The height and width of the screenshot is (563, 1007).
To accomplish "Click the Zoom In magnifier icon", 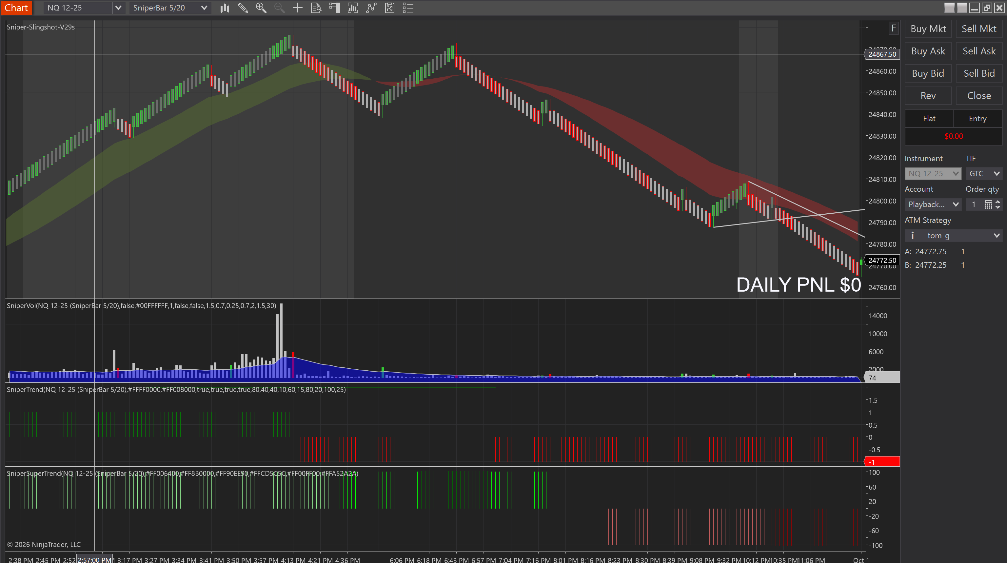I will pyautogui.click(x=261, y=8).
